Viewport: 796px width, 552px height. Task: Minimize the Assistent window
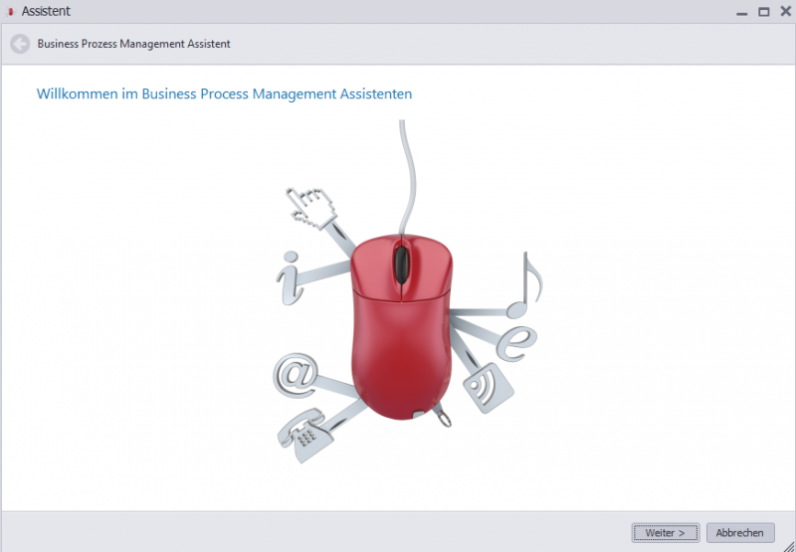741,12
